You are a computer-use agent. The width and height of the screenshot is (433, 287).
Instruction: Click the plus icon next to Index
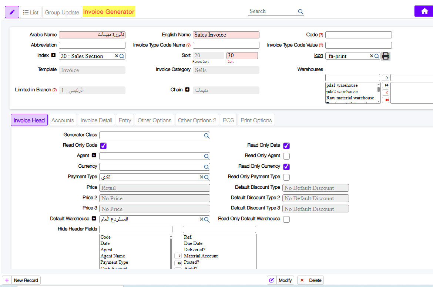pyautogui.click(x=53, y=55)
